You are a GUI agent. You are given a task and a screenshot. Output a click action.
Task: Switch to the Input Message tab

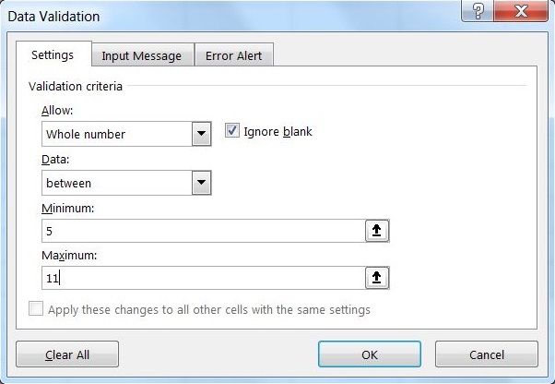[x=142, y=55]
